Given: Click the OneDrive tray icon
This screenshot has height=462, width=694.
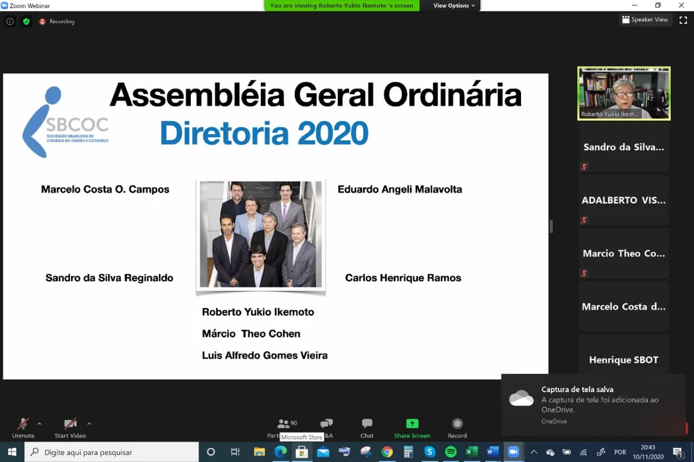Looking at the screenshot, I should point(551,452).
